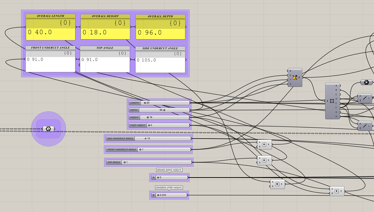Select the multiplication component icon

coord(277,184)
